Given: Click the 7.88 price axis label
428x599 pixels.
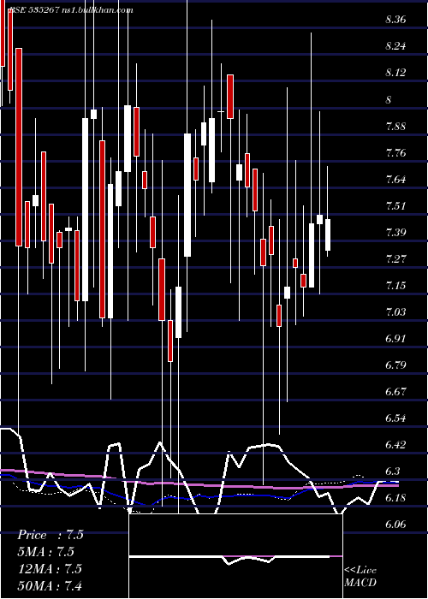Looking at the screenshot, I should (x=395, y=127).
